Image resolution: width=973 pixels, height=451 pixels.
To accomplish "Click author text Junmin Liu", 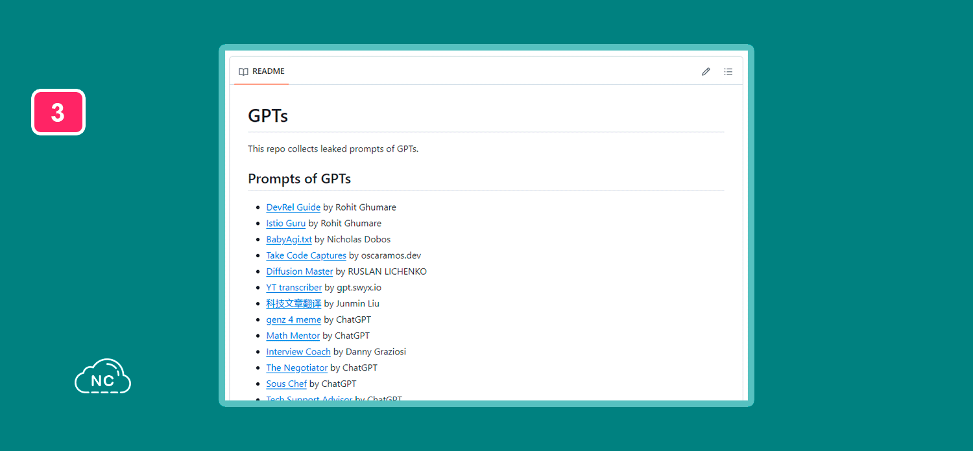I will tap(357, 303).
